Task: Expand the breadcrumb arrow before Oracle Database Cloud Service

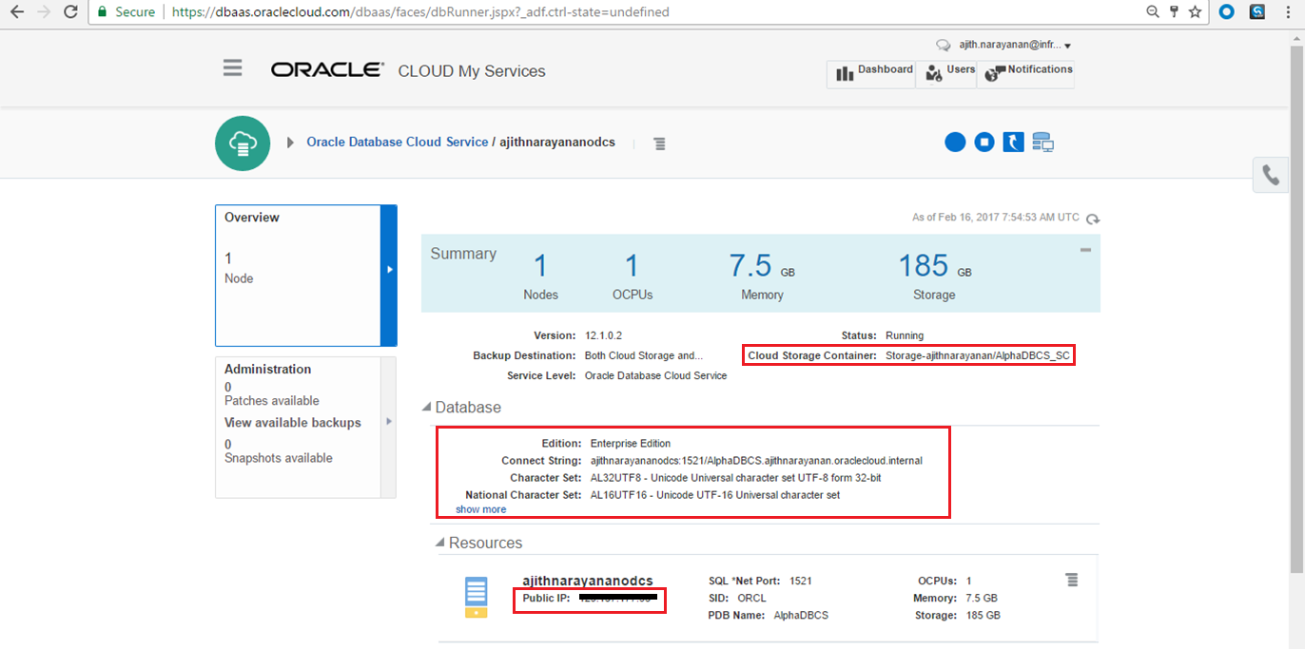Action: coord(290,143)
